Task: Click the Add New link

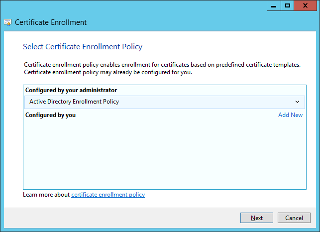Action: 291,115
